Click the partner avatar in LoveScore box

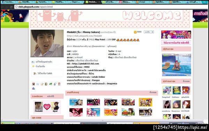coord(55,106)
